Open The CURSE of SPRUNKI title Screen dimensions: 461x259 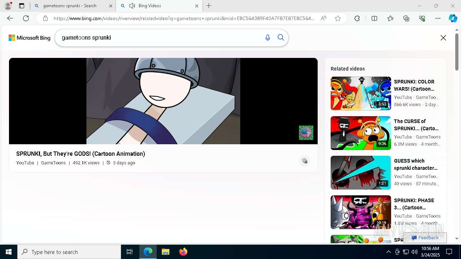[416, 125]
